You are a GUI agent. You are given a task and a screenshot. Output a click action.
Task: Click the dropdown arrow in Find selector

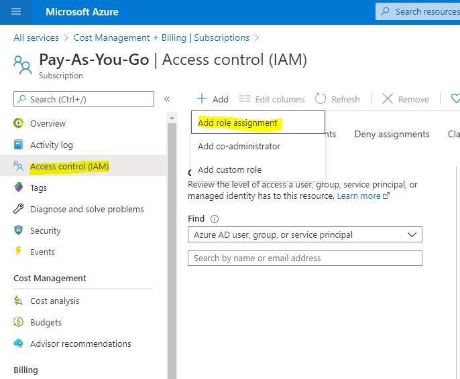(x=412, y=234)
